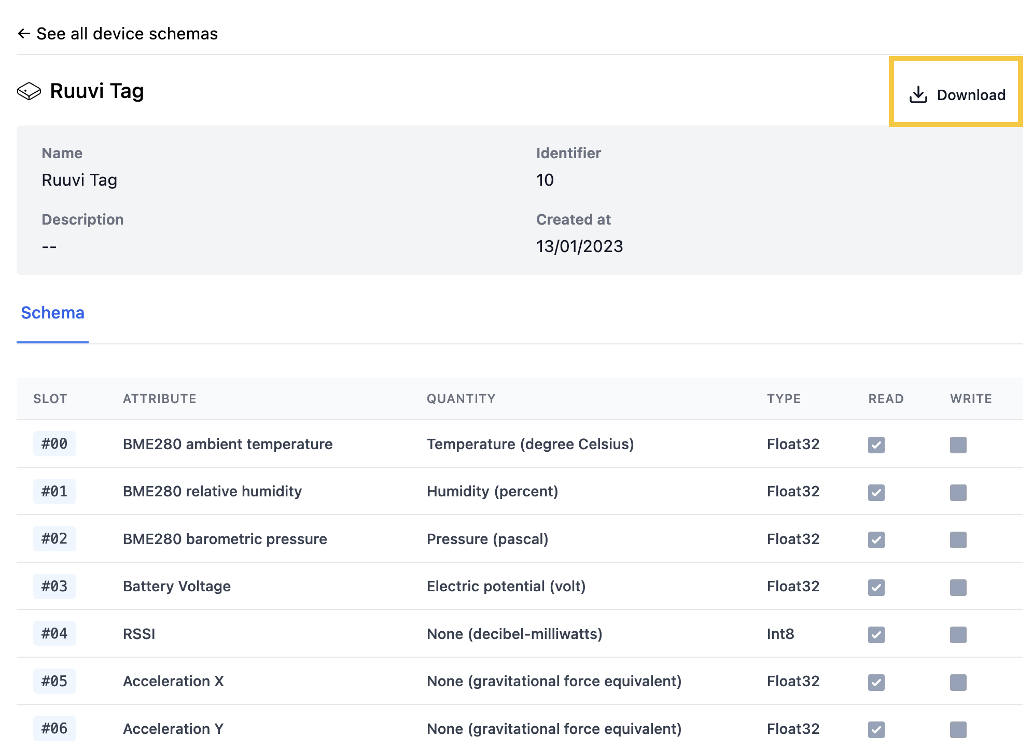Click Acceleration Y attribute
The image size is (1032, 750).
pos(173,729)
